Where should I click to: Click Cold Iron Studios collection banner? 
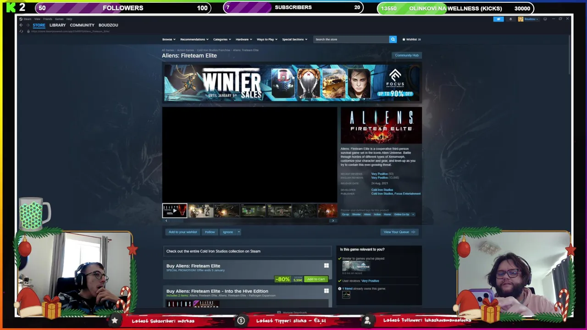tap(247, 251)
